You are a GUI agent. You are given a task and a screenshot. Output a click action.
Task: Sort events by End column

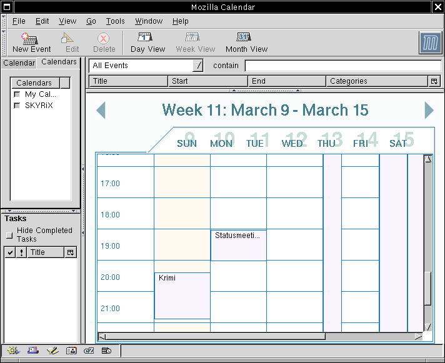287,81
